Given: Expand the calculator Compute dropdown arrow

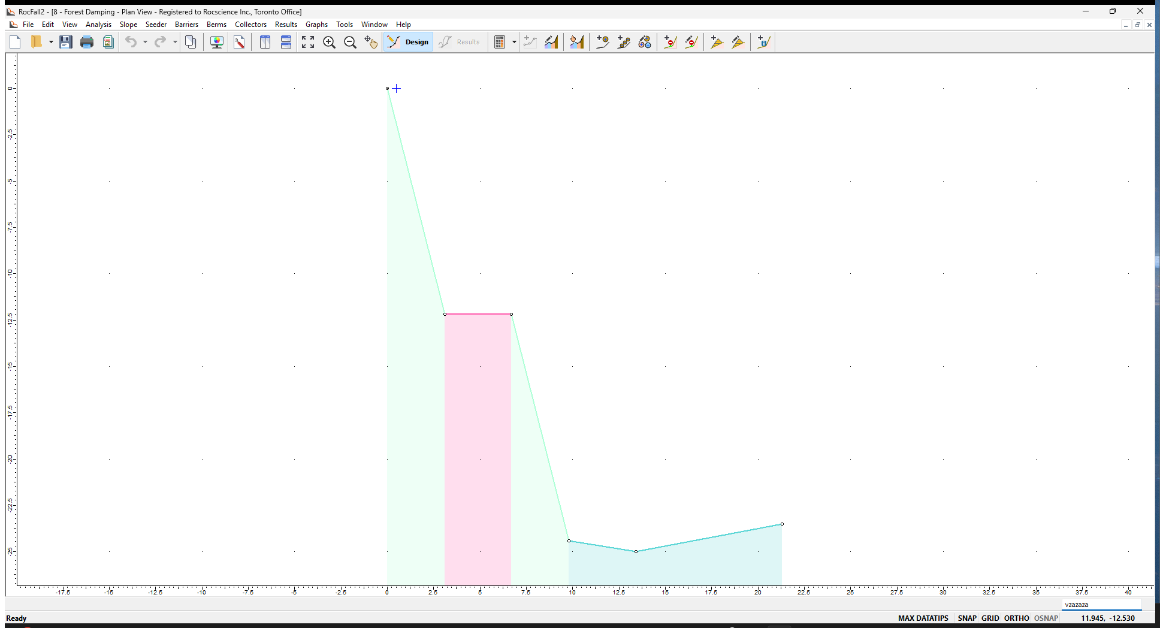Looking at the screenshot, I should (514, 42).
